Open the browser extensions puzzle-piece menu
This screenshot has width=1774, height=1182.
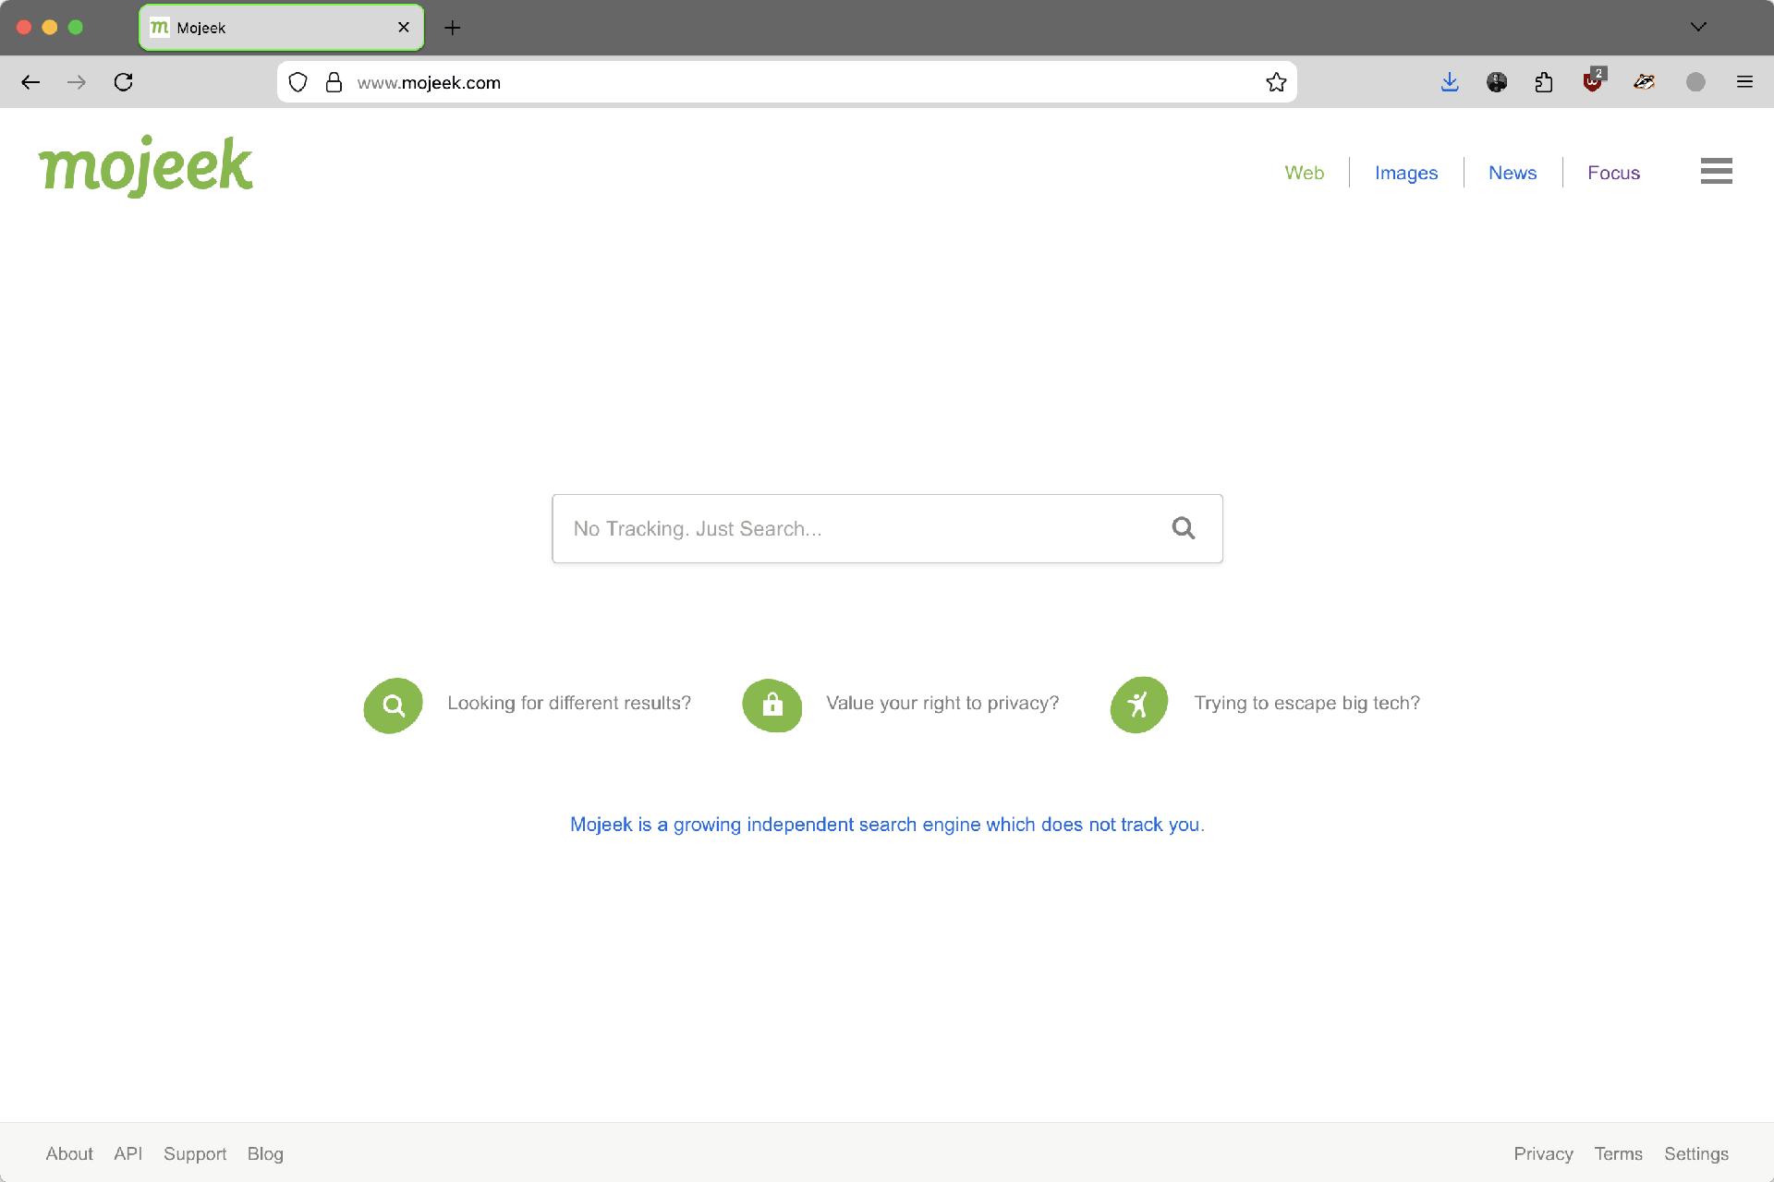click(1543, 82)
